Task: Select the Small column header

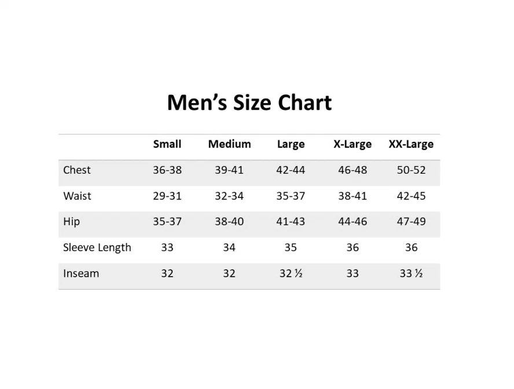Action: [167, 144]
